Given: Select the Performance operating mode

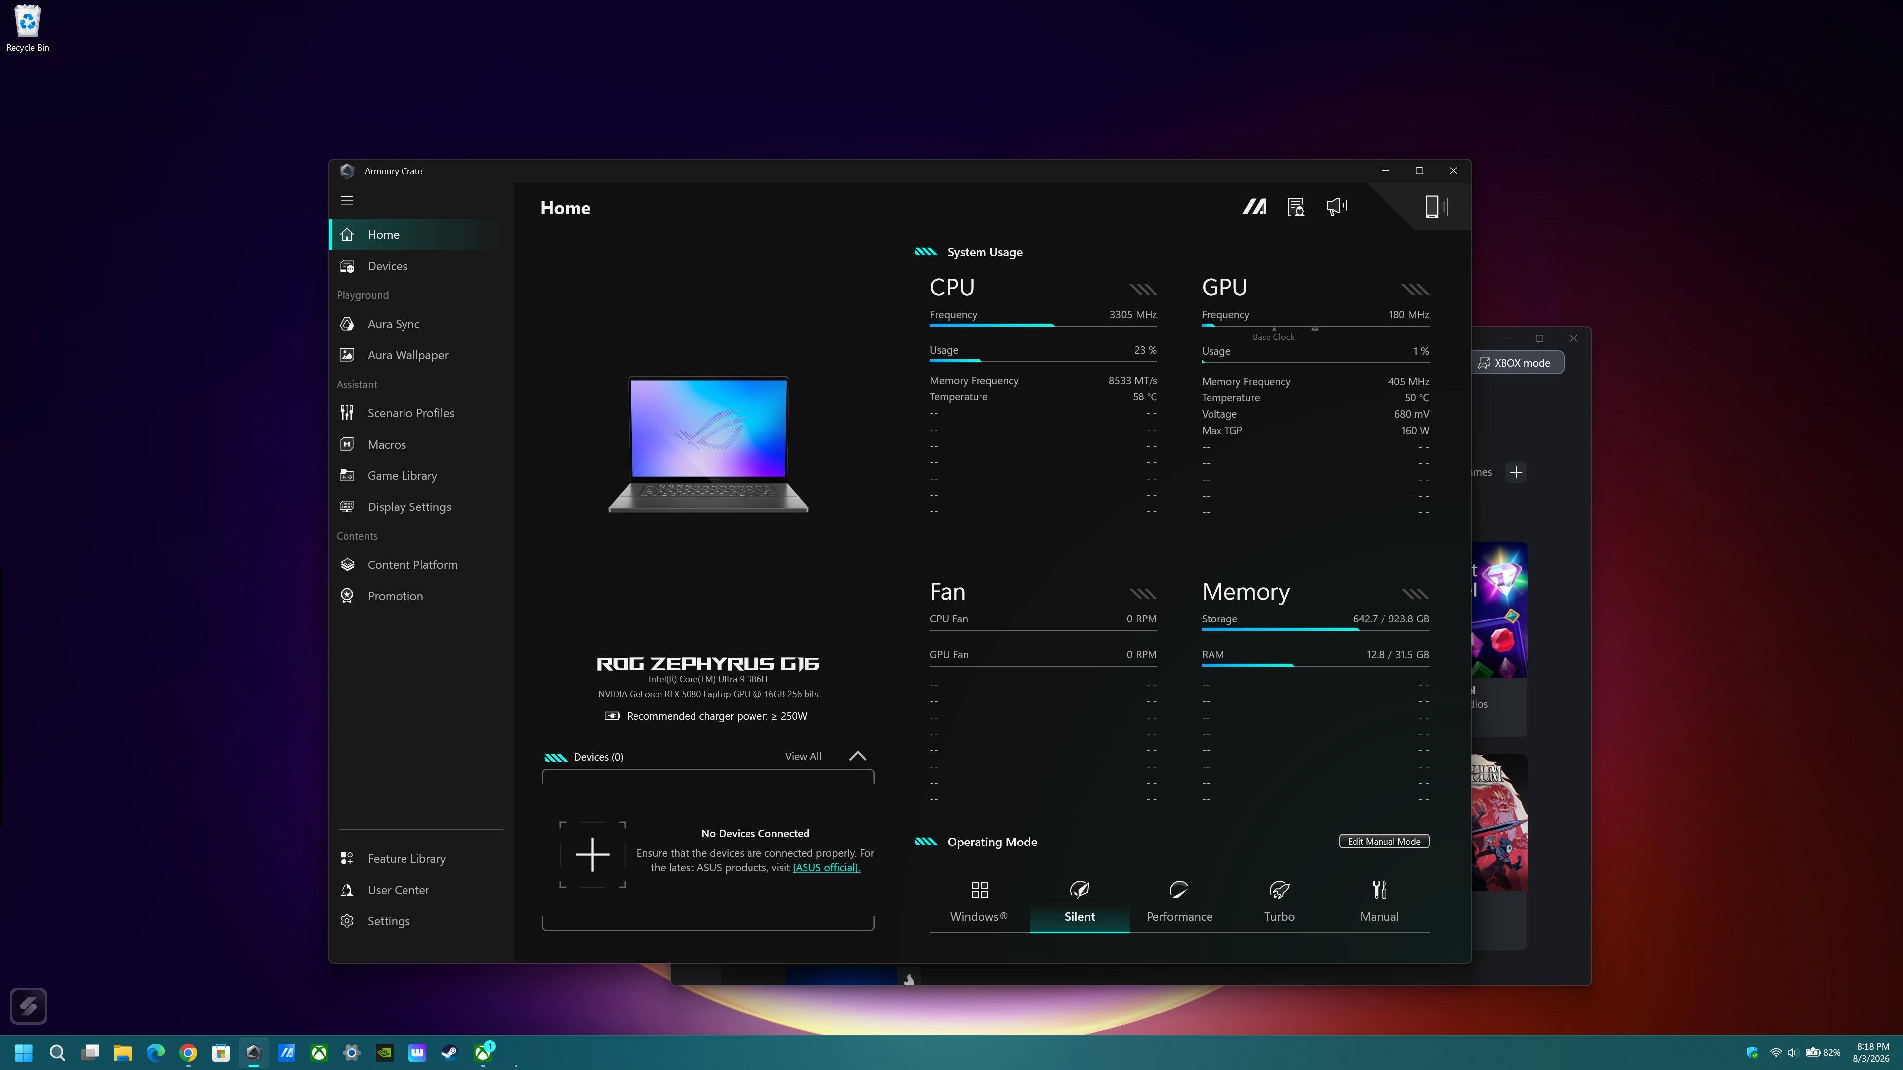Looking at the screenshot, I should pos(1179,901).
